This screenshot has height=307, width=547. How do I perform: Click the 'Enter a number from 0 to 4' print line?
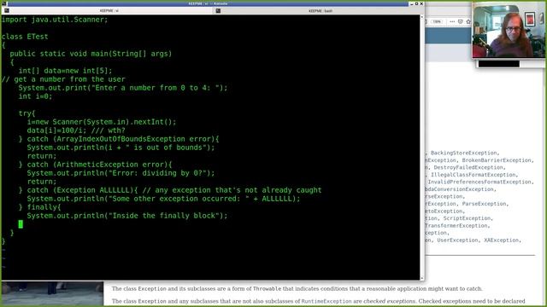tap(123, 88)
